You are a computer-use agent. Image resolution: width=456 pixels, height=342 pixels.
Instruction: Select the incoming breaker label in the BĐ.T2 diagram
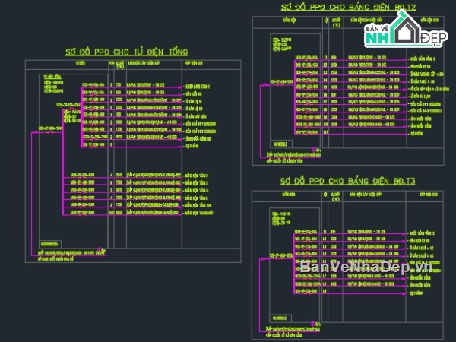click(277, 81)
